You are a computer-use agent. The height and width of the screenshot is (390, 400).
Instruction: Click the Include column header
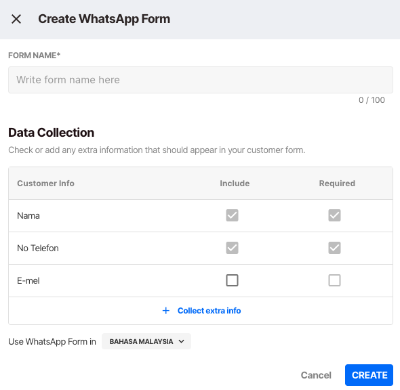(x=235, y=183)
